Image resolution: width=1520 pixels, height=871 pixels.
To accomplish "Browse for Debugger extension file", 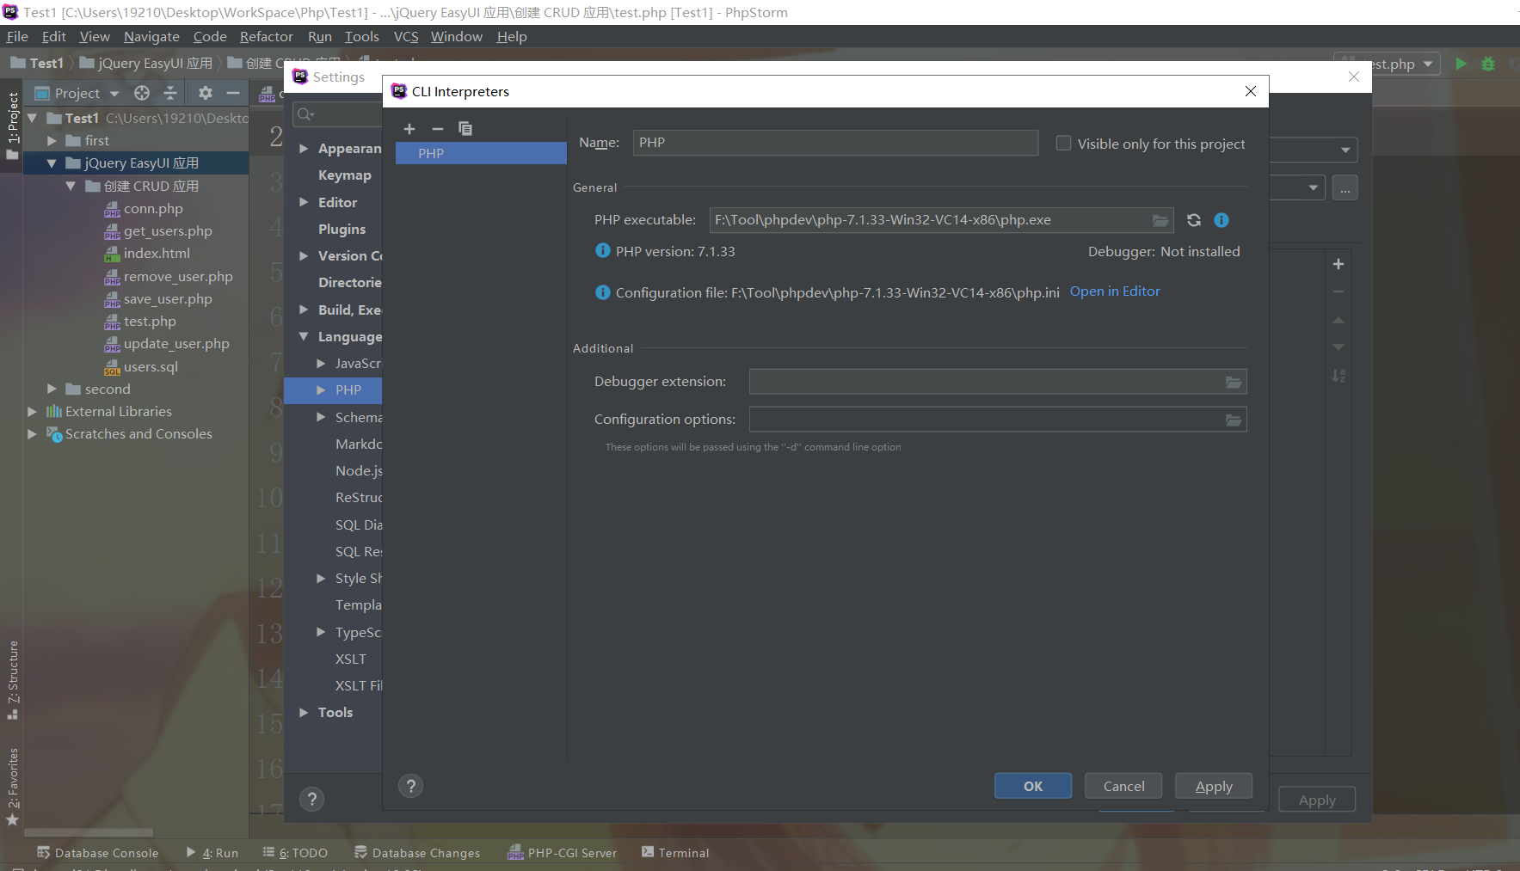I will click(x=1234, y=383).
